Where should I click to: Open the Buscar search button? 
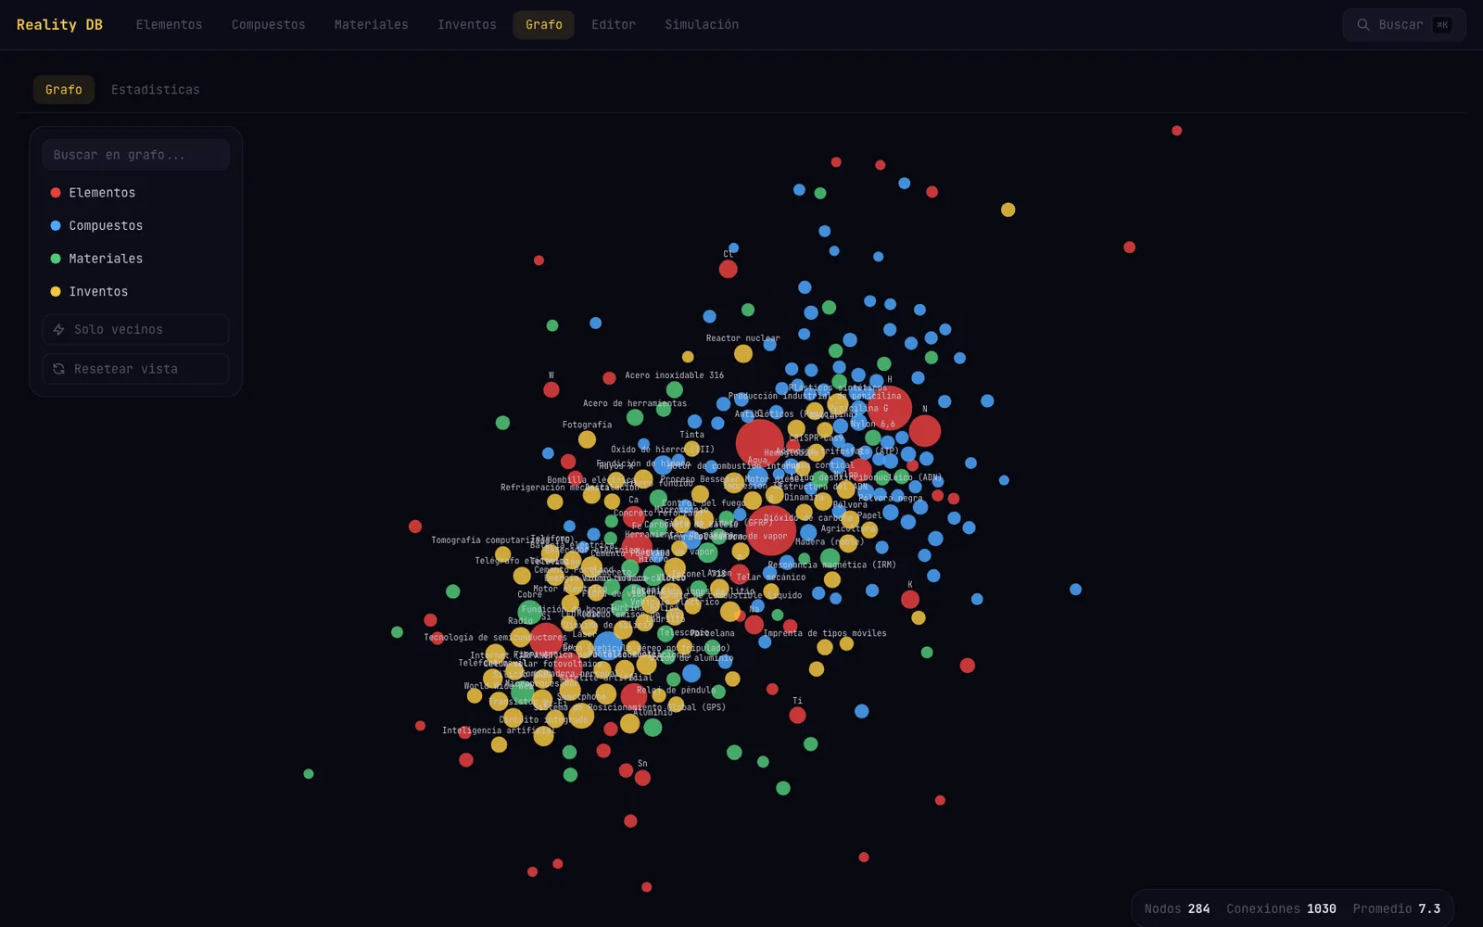(1404, 25)
